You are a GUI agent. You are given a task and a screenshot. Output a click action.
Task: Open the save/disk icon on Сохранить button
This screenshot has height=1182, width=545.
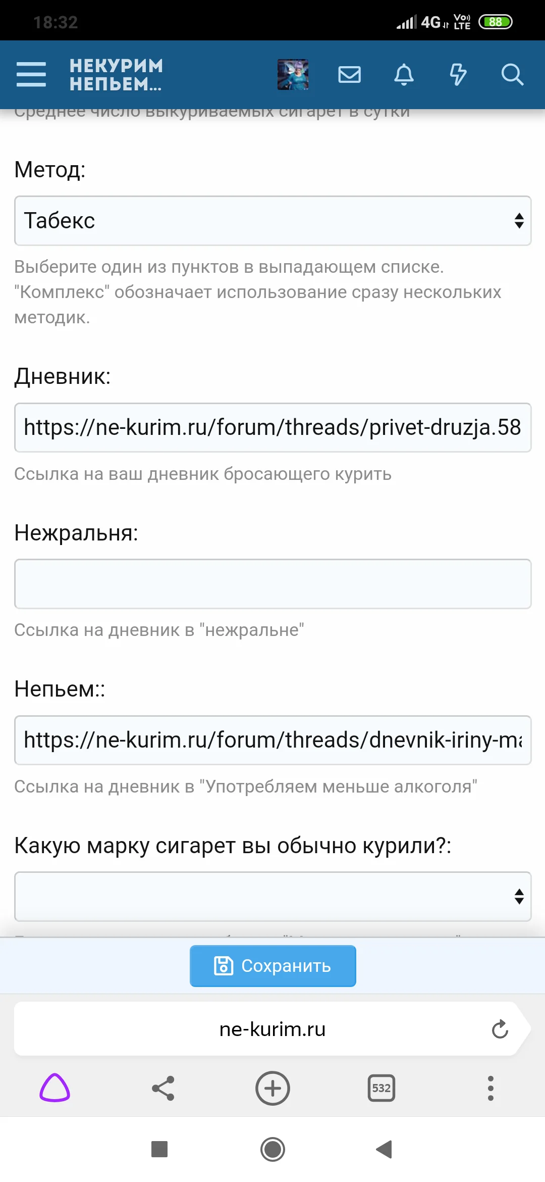click(224, 965)
